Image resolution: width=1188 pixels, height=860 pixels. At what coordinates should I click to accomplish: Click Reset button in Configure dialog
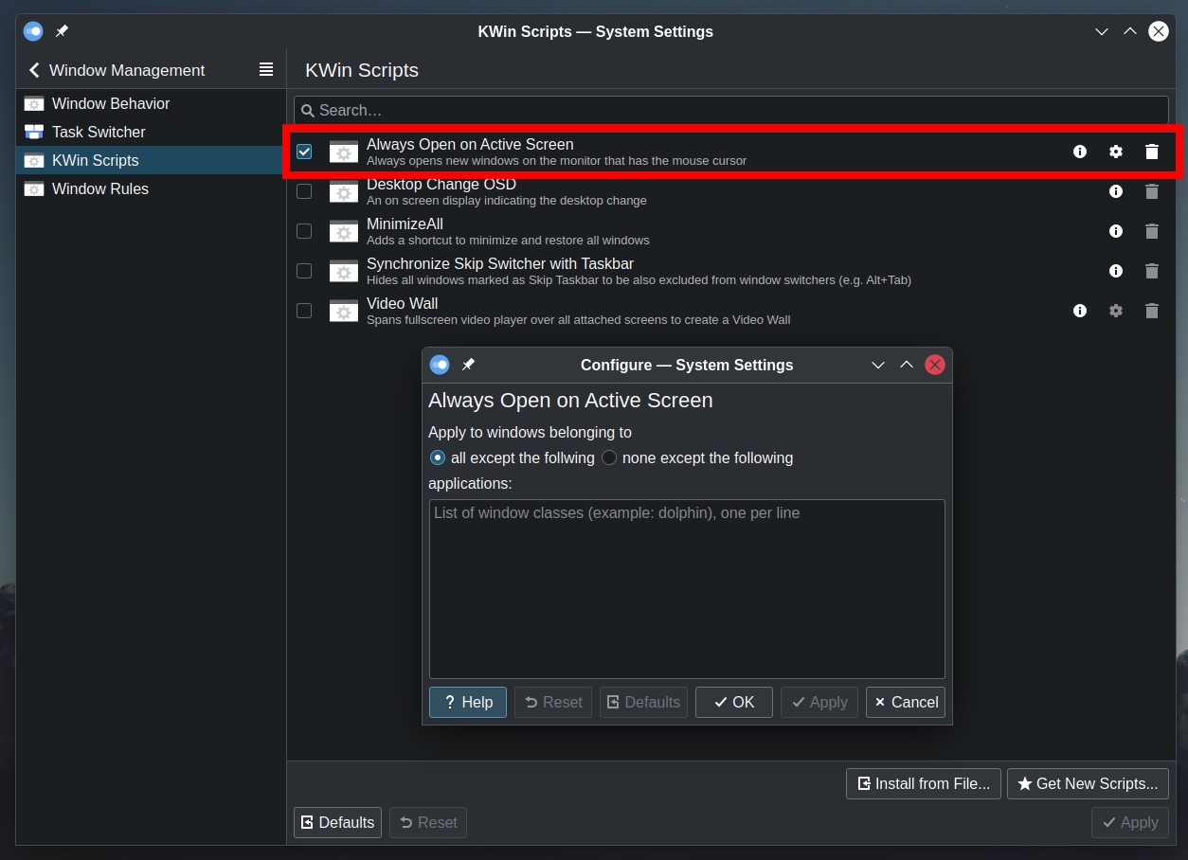point(553,702)
